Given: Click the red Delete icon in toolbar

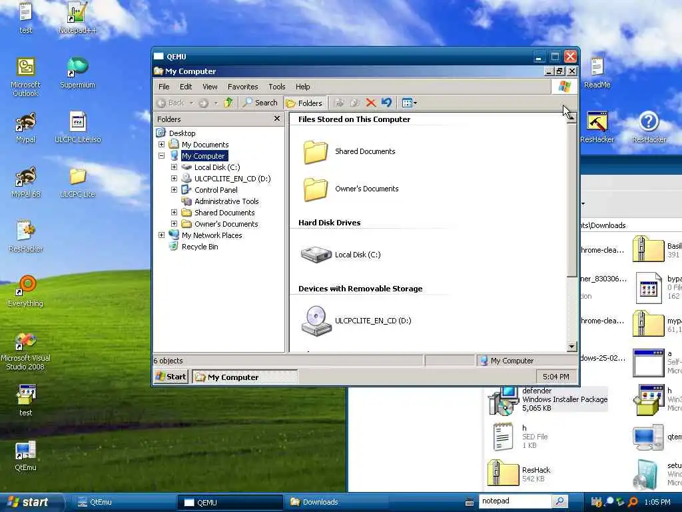Looking at the screenshot, I should point(370,103).
